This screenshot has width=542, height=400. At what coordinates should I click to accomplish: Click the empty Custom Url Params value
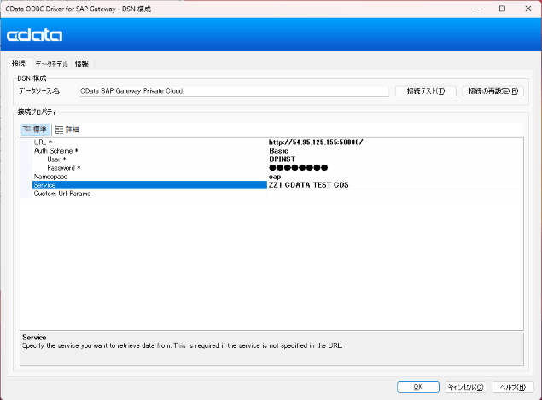click(395, 194)
